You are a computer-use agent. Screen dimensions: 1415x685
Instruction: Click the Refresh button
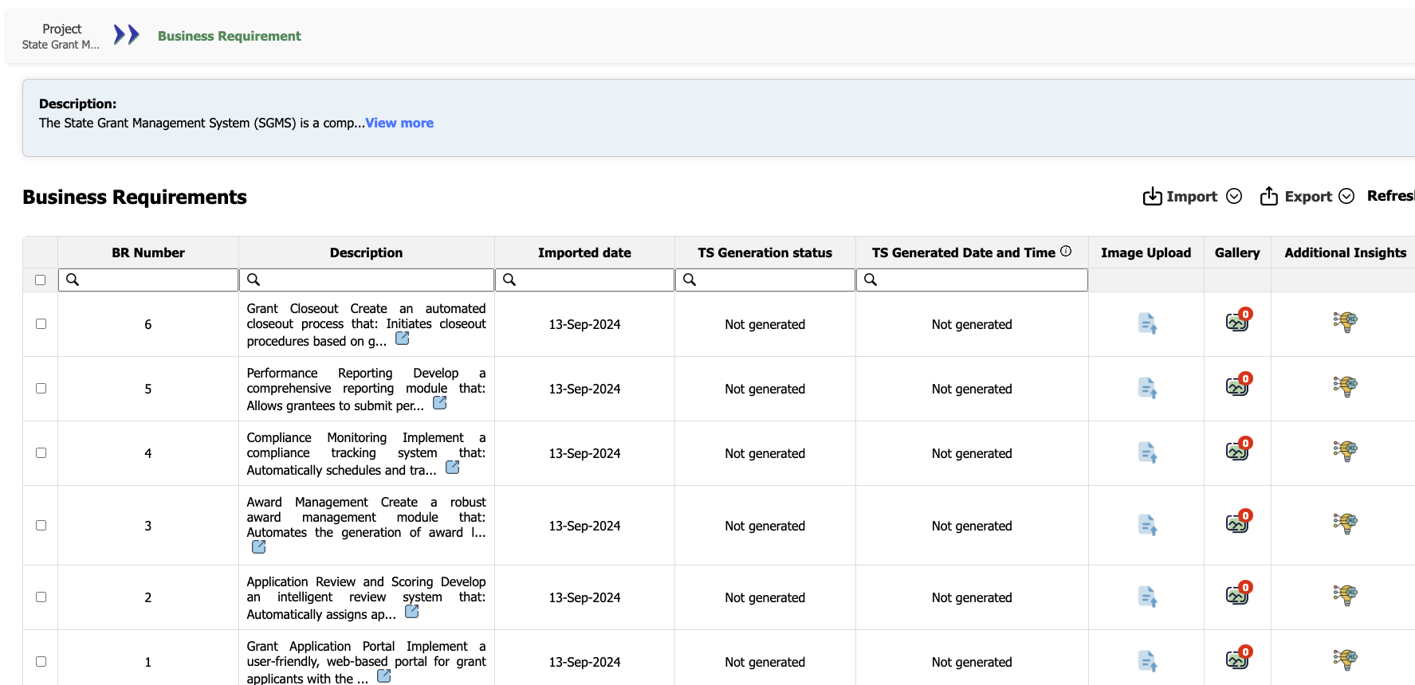(x=1390, y=196)
